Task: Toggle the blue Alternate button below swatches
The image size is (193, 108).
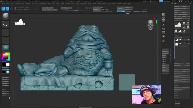Action: (5, 70)
